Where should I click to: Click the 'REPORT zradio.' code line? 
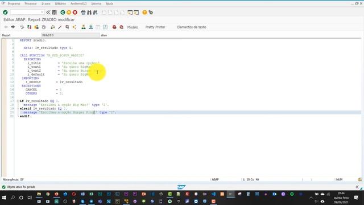(x=33, y=40)
